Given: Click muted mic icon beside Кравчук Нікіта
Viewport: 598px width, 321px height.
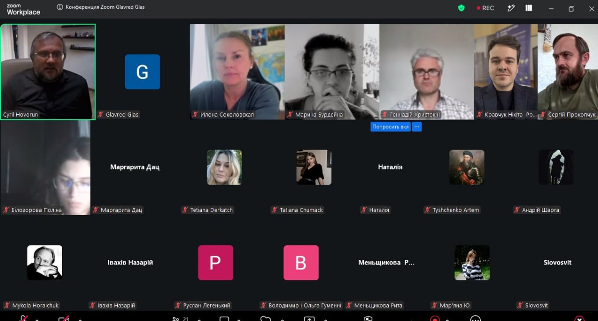Looking at the screenshot, I should (x=480, y=114).
